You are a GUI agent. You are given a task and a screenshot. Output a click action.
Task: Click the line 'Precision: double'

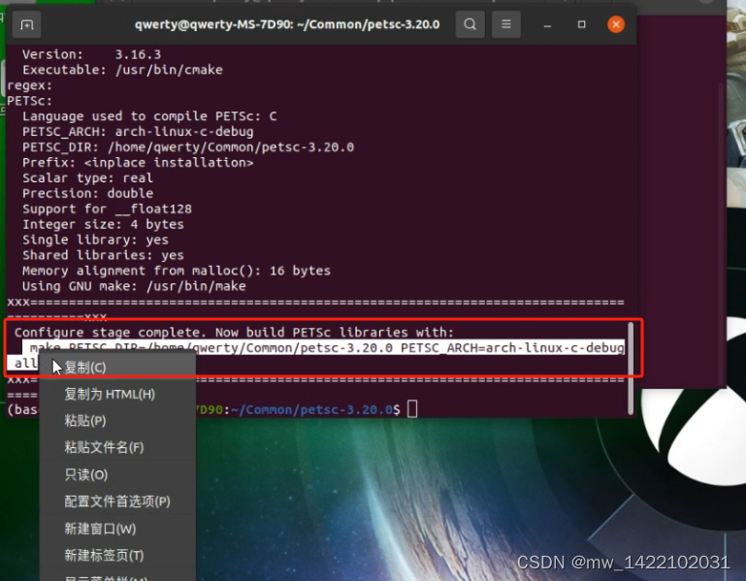(x=87, y=193)
